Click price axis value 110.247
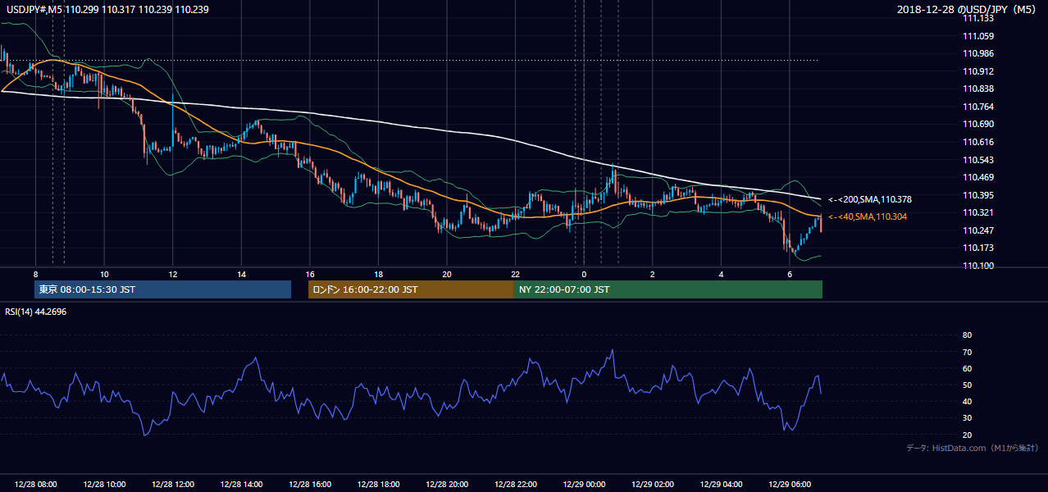Viewport: 1048px width, 492px height. (977, 230)
